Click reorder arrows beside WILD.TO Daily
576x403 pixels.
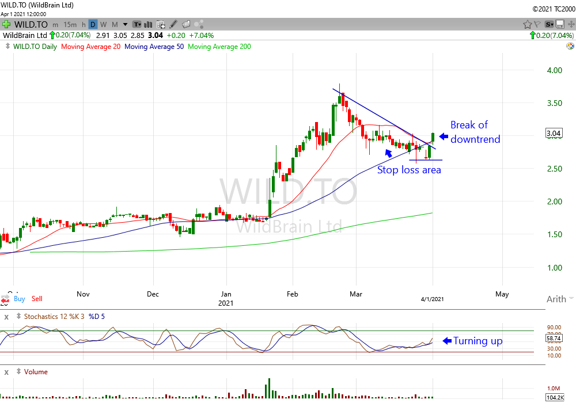pyautogui.click(x=7, y=46)
